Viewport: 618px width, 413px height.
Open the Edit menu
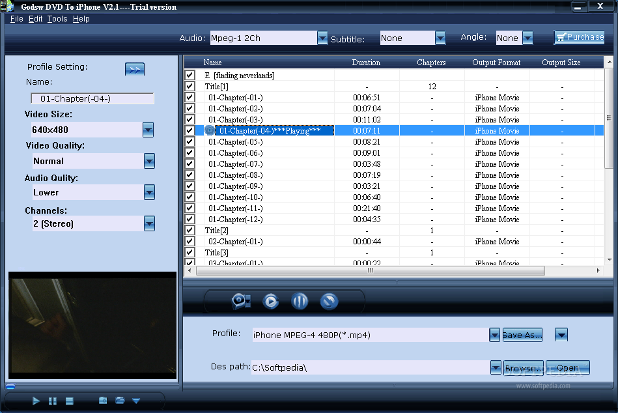[x=35, y=19]
